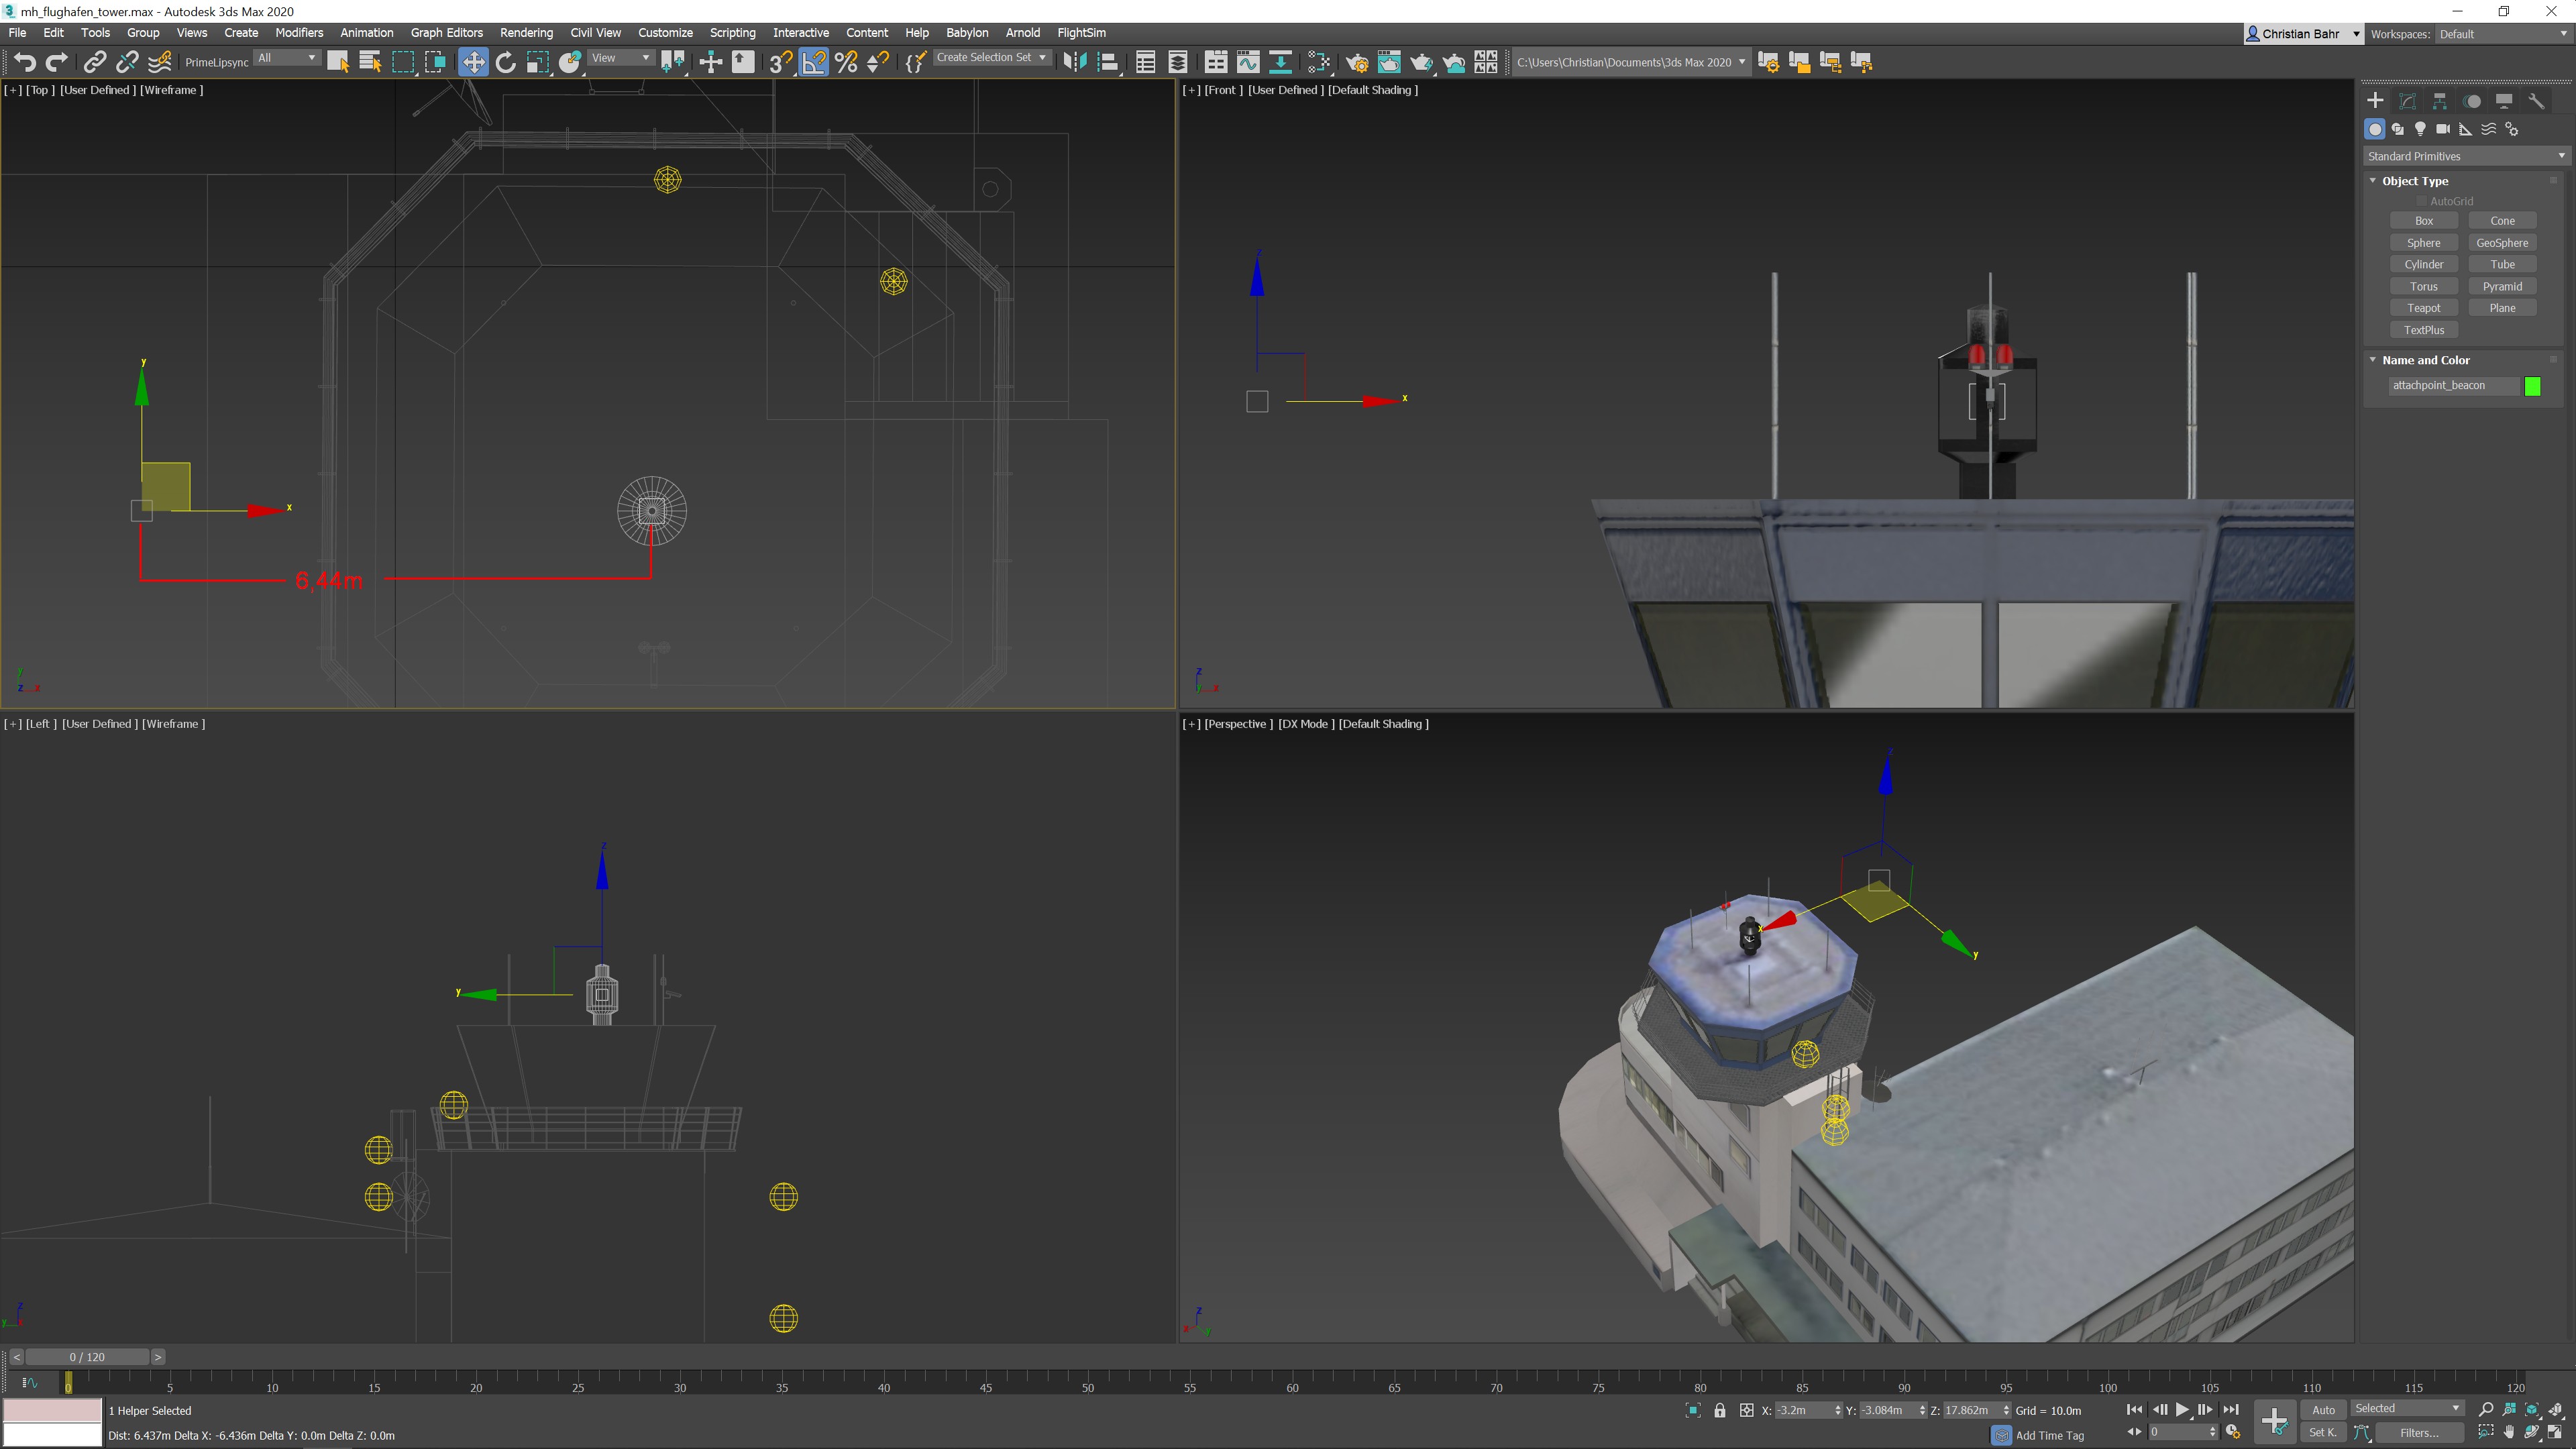
Task: Click the GeoSphere primitive button
Action: coord(2502,243)
